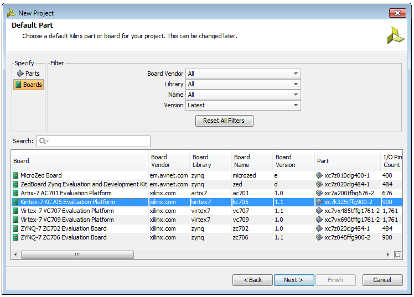This screenshot has width=414, height=297.
Task: Select Virtex-7 VC709 Evaluation Platform
Action: [207, 220]
